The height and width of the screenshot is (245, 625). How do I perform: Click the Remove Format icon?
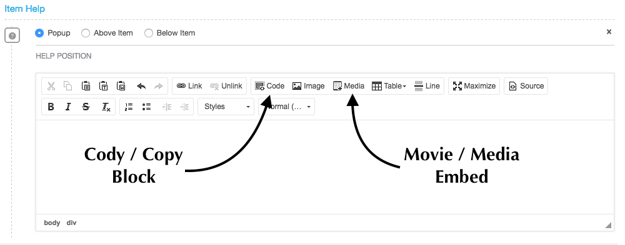click(106, 107)
